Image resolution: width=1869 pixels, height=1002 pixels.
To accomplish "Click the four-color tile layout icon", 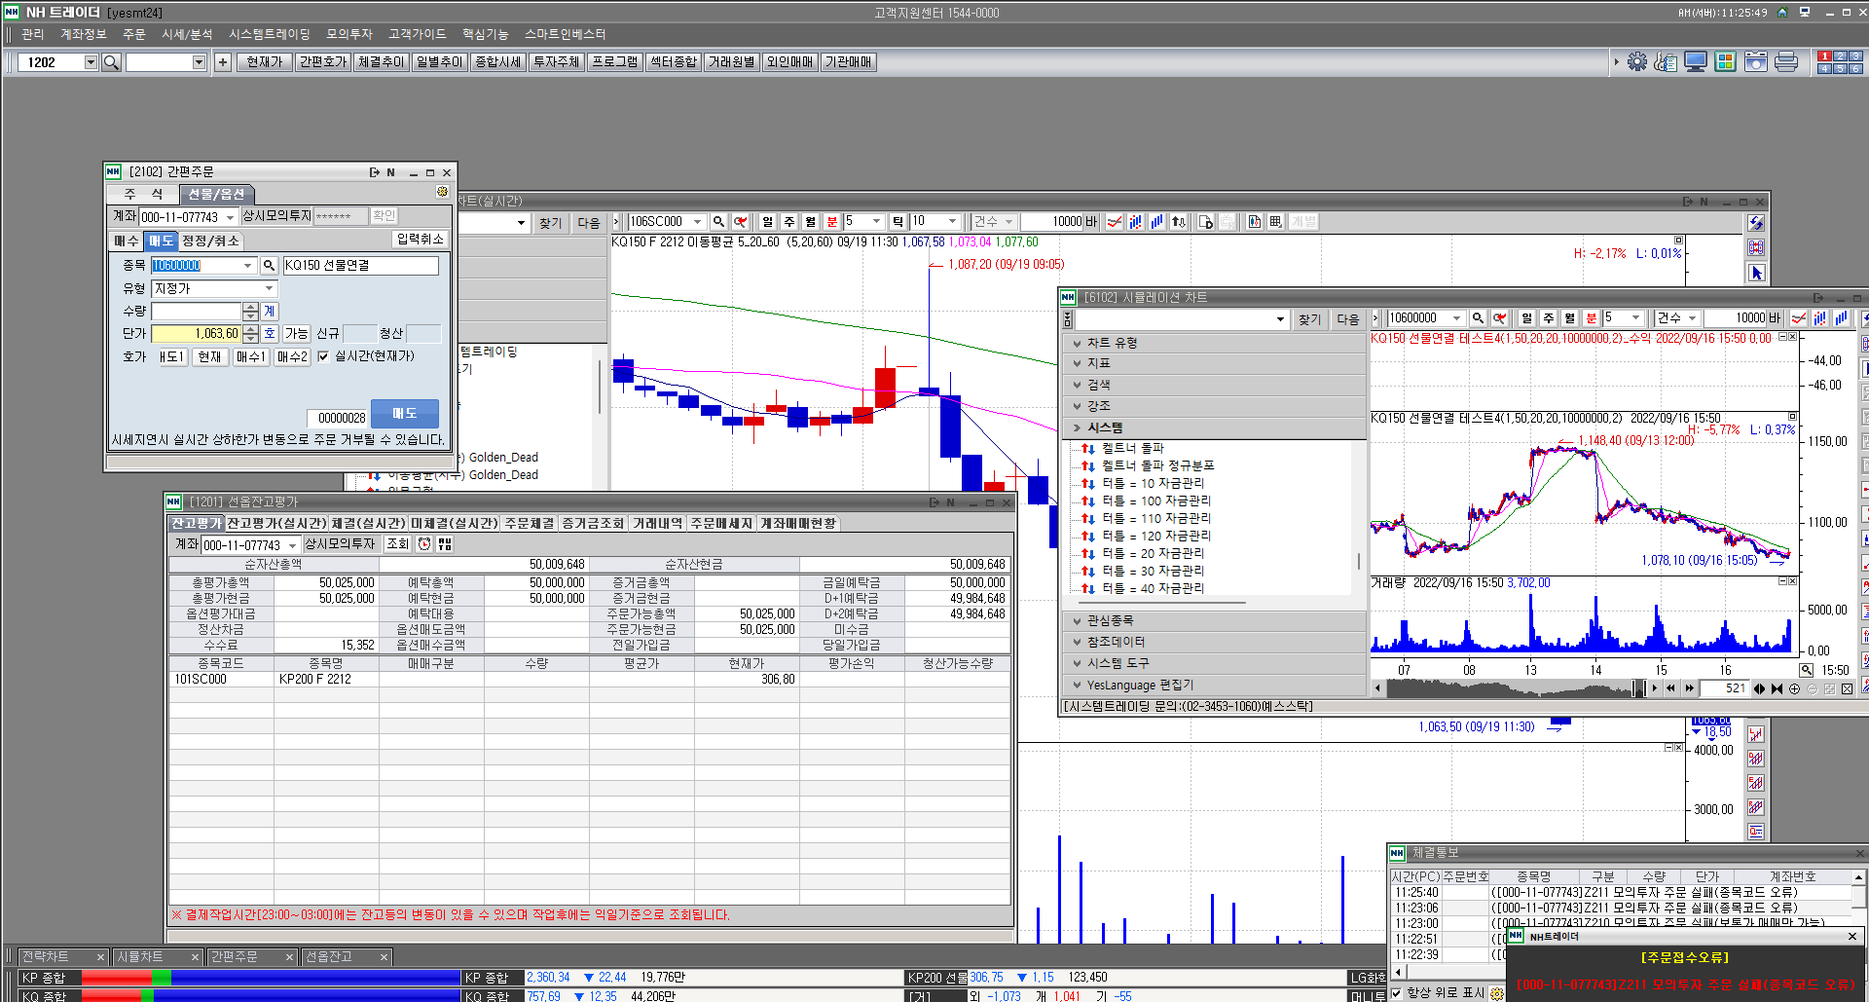I will (x=1726, y=62).
